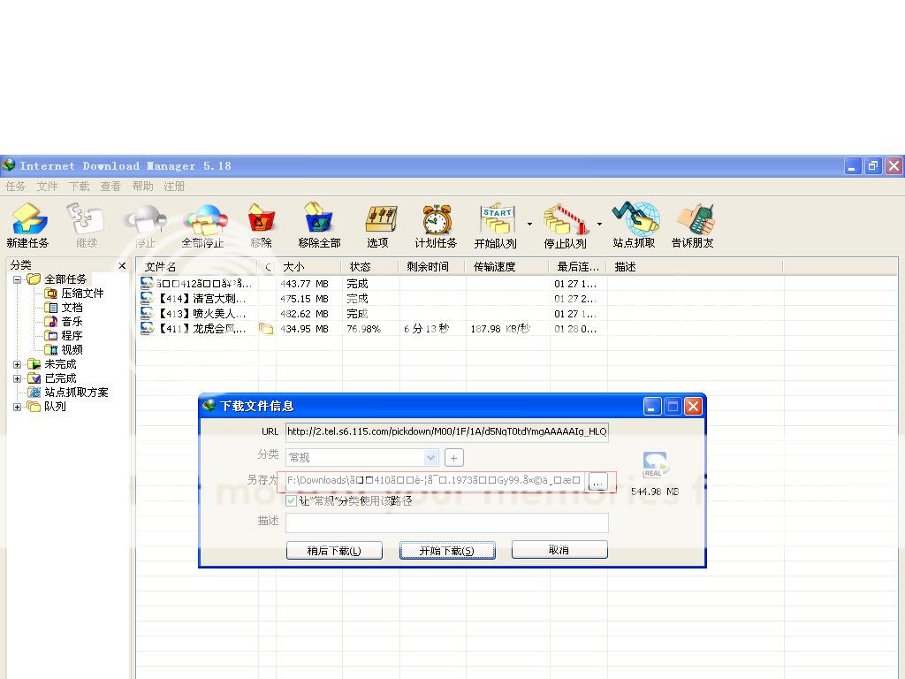
Task: Open the 开始队列 dropdown arrow
Action: pyautogui.click(x=529, y=225)
